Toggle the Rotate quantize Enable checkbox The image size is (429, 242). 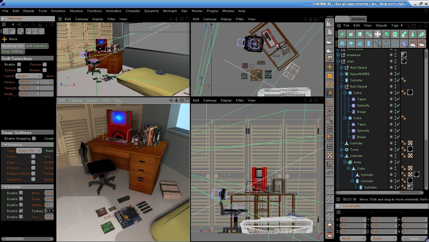point(21,205)
